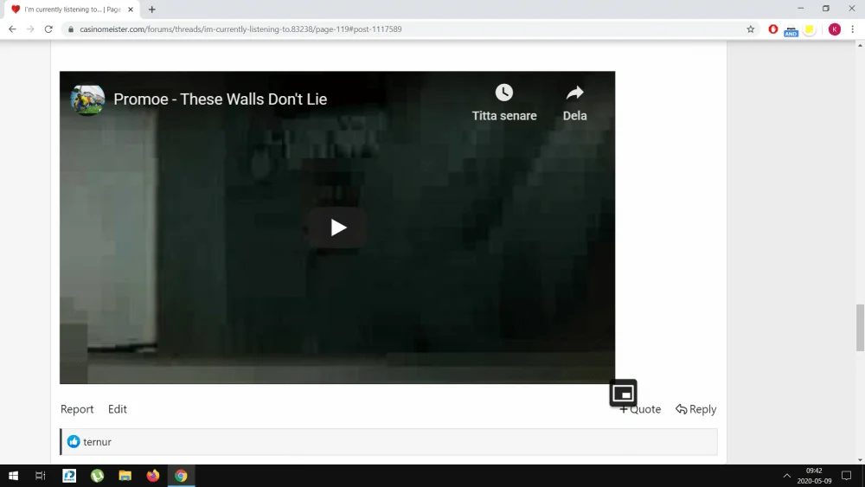View site security lock information
865x487 pixels.
coord(71,29)
